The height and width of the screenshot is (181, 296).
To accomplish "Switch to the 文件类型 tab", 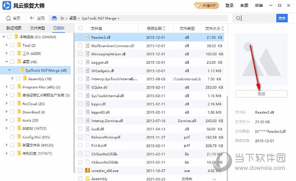I will pos(37,28).
